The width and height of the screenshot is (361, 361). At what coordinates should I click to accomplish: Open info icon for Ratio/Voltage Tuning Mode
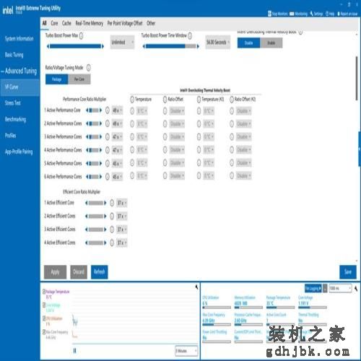point(88,68)
